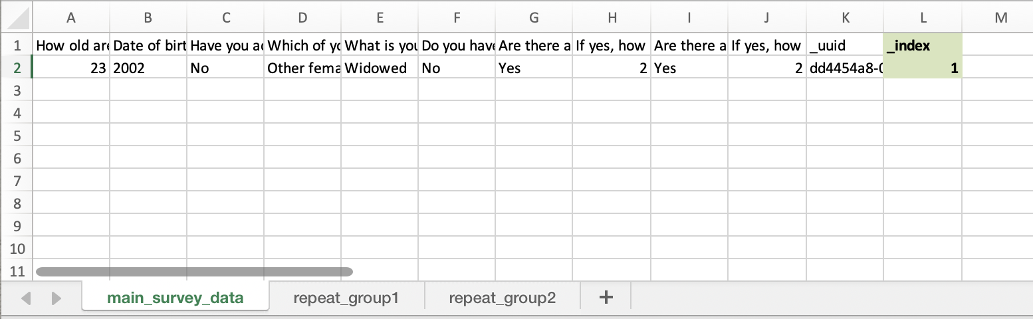Image resolution: width=1033 pixels, height=319 pixels.
Task: Click the cell containing age 23
Action: coord(71,68)
